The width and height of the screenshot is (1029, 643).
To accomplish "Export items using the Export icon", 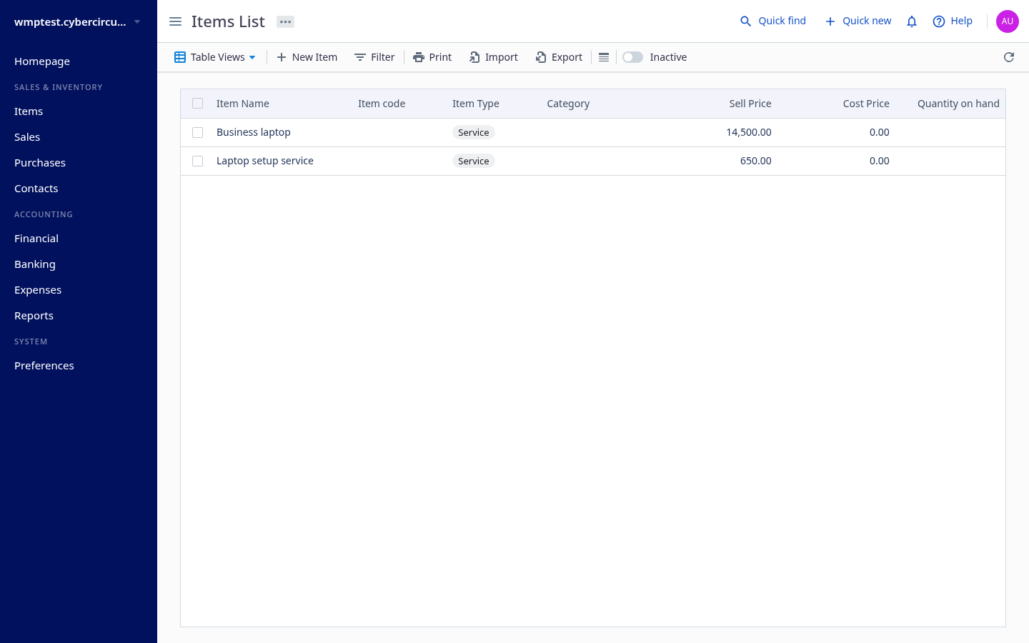I will coord(541,57).
